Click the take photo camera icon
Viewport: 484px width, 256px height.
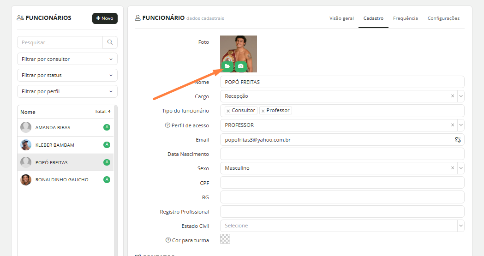241,66
